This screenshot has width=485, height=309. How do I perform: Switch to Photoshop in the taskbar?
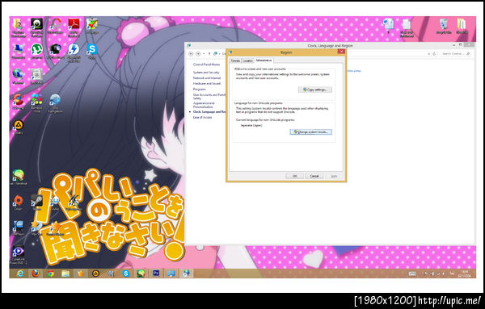pyautogui.click(x=156, y=274)
